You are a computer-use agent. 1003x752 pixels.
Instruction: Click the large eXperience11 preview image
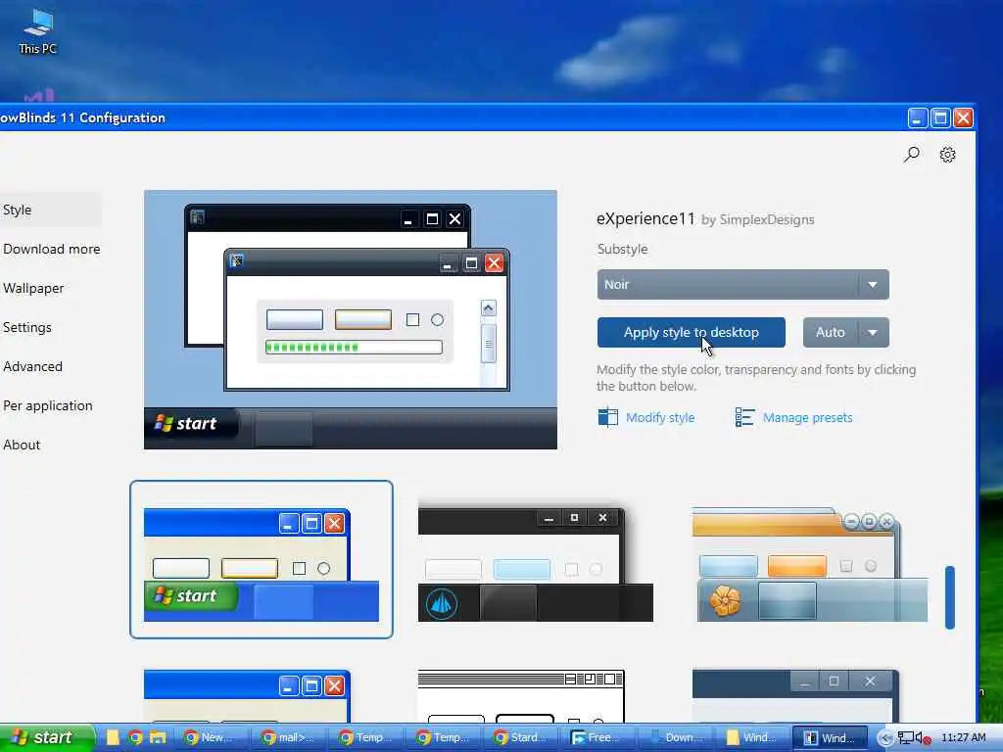tap(351, 320)
